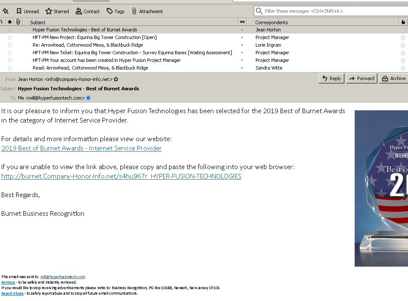Click the blue star next to will@hyperfusiontech.com
The image size is (408, 301).
tap(89, 98)
